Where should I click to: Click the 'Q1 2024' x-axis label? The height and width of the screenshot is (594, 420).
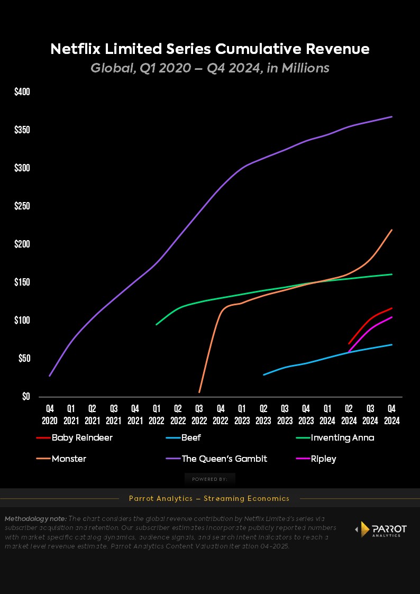[327, 415]
